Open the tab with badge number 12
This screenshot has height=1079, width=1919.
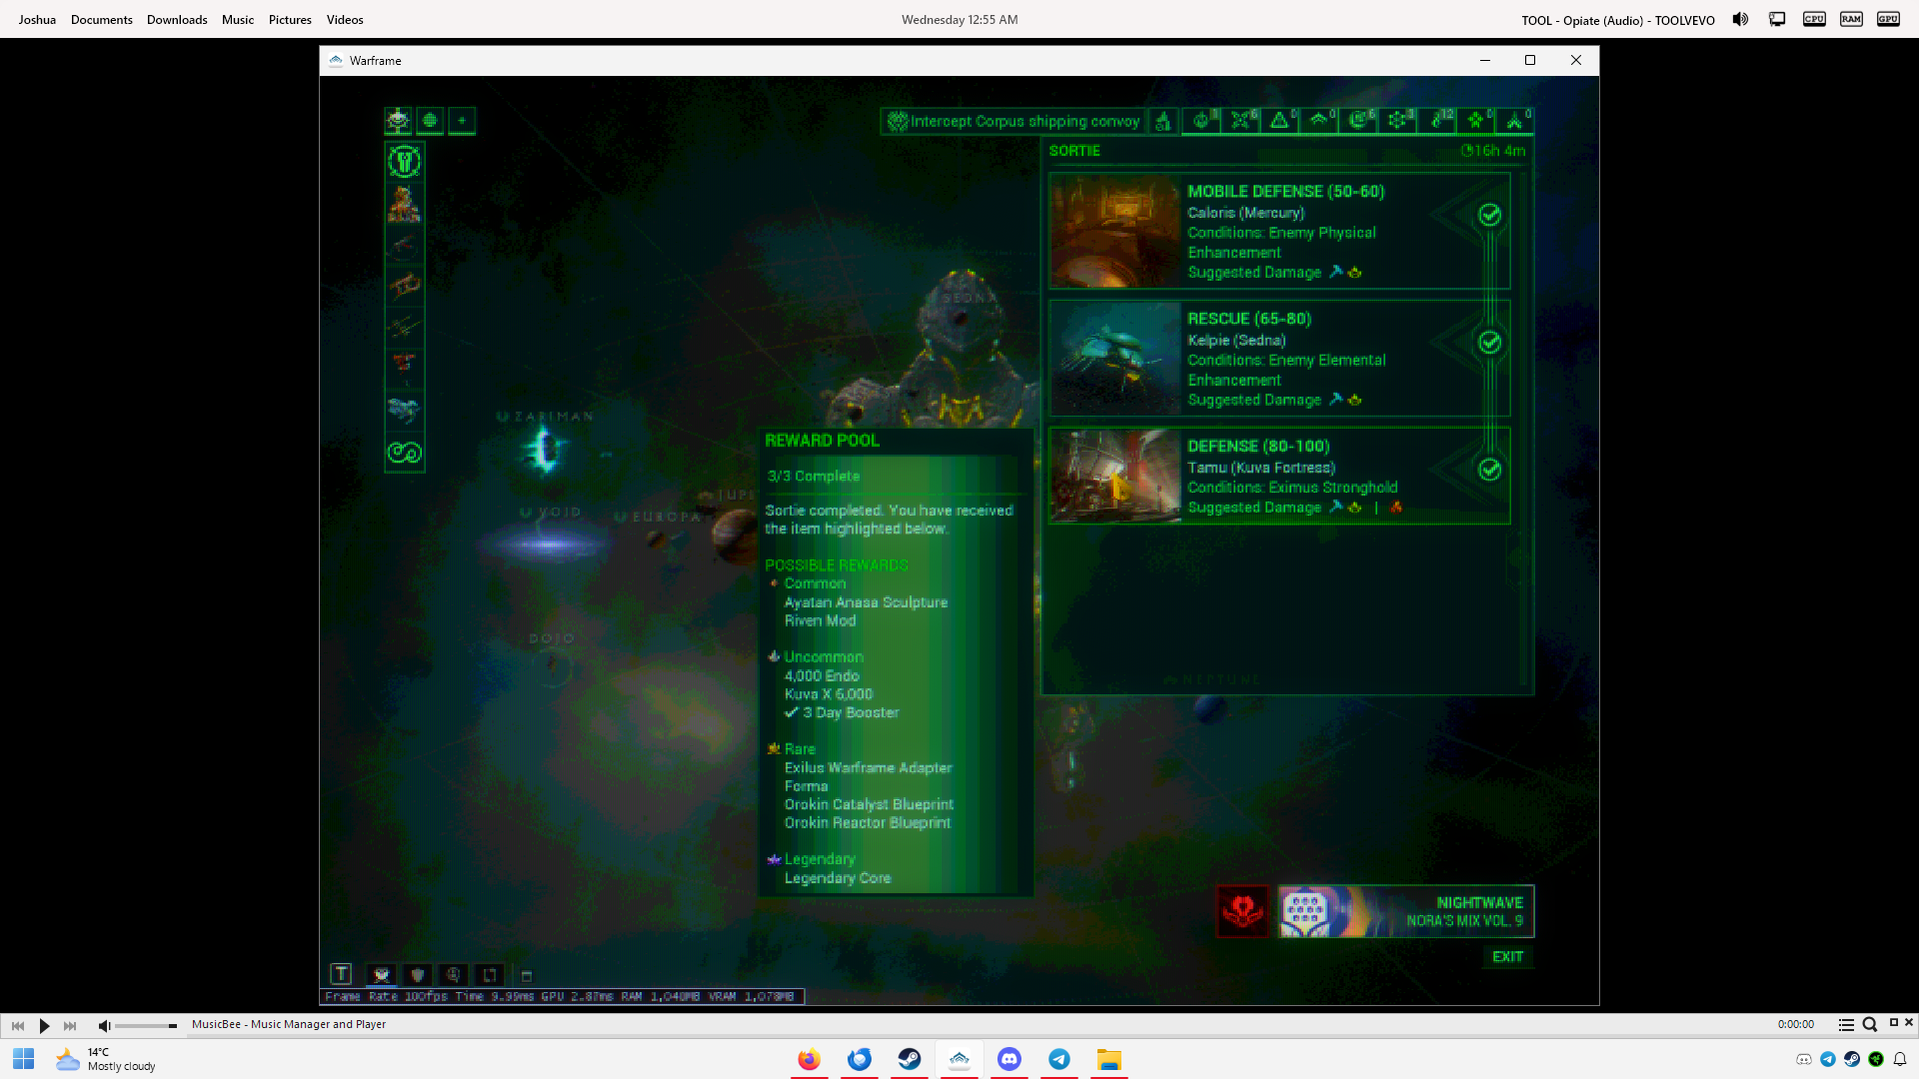coord(1437,122)
